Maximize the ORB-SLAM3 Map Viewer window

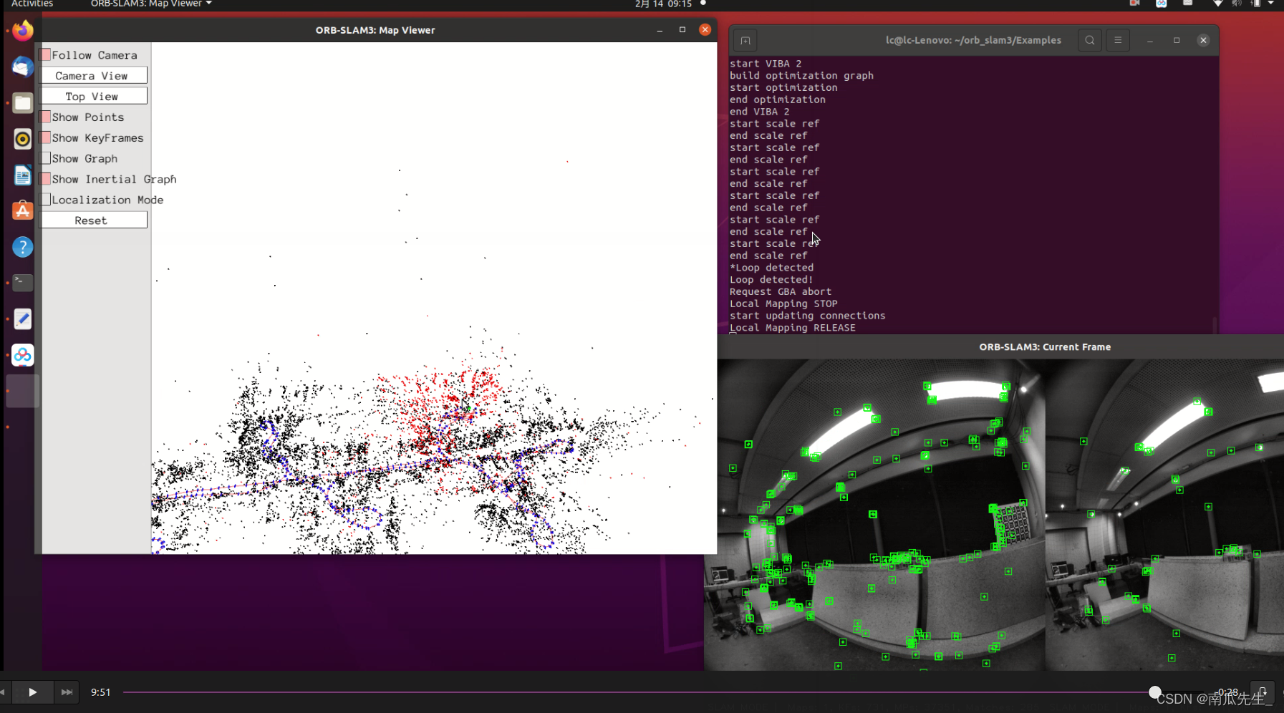tap(682, 30)
